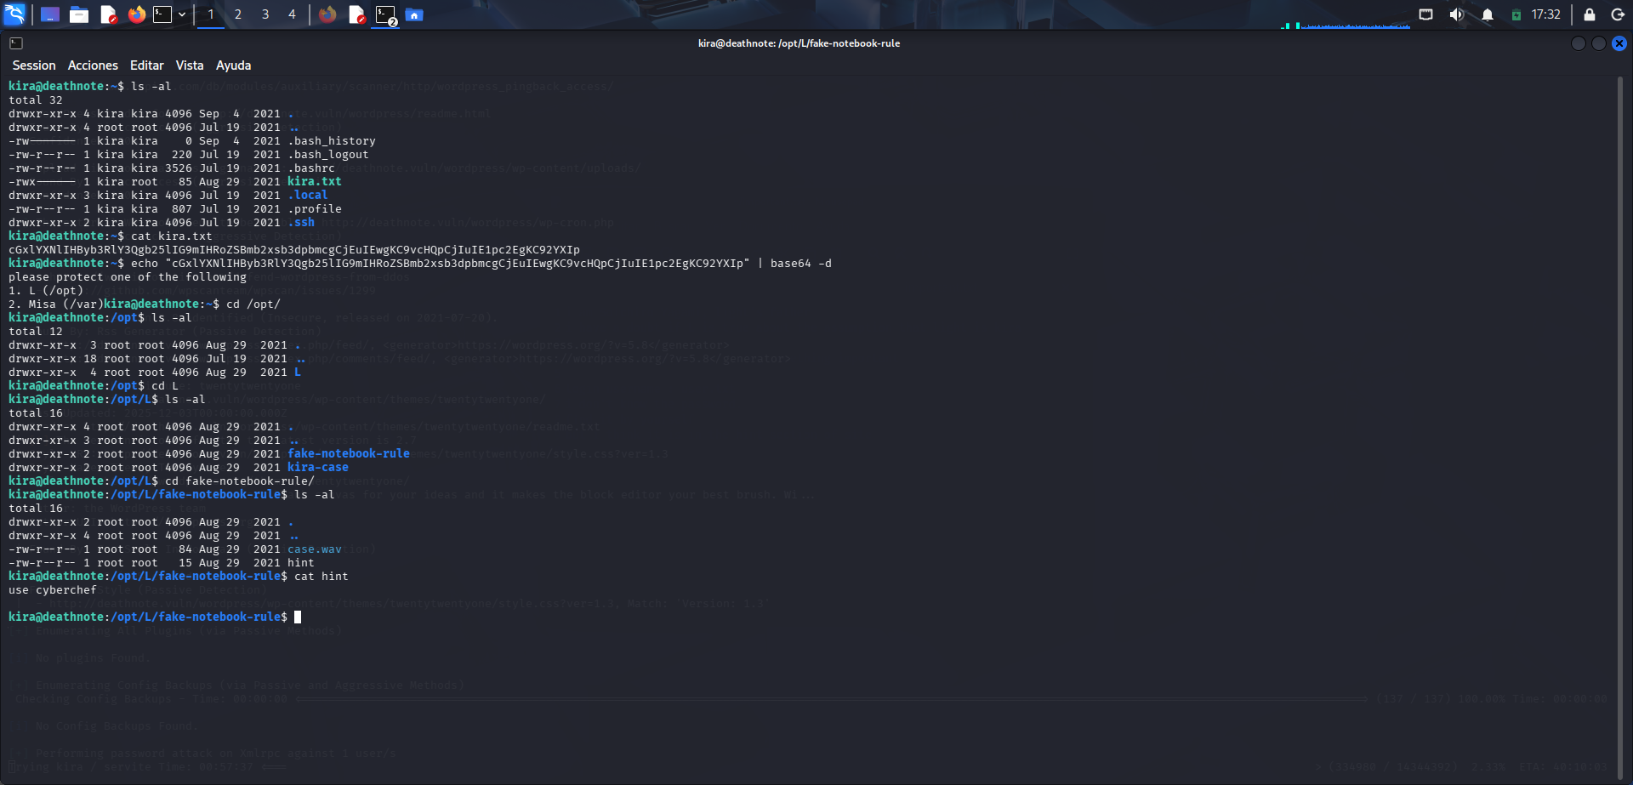The width and height of the screenshot is (1633, 785).
Task: Switch to workspace 3
Action: (x=265, y=14)
